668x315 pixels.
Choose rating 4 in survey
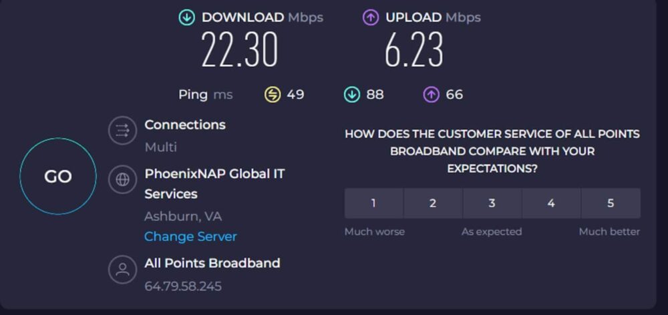(551, 203)
